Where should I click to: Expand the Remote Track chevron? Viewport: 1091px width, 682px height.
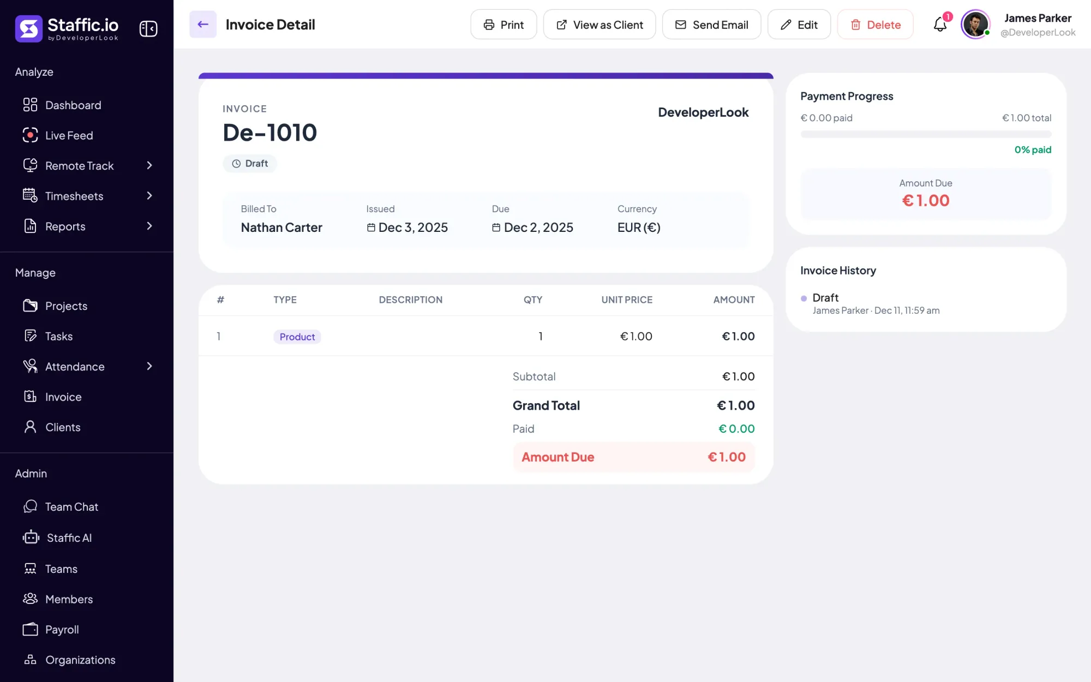[x=149, y=165]
